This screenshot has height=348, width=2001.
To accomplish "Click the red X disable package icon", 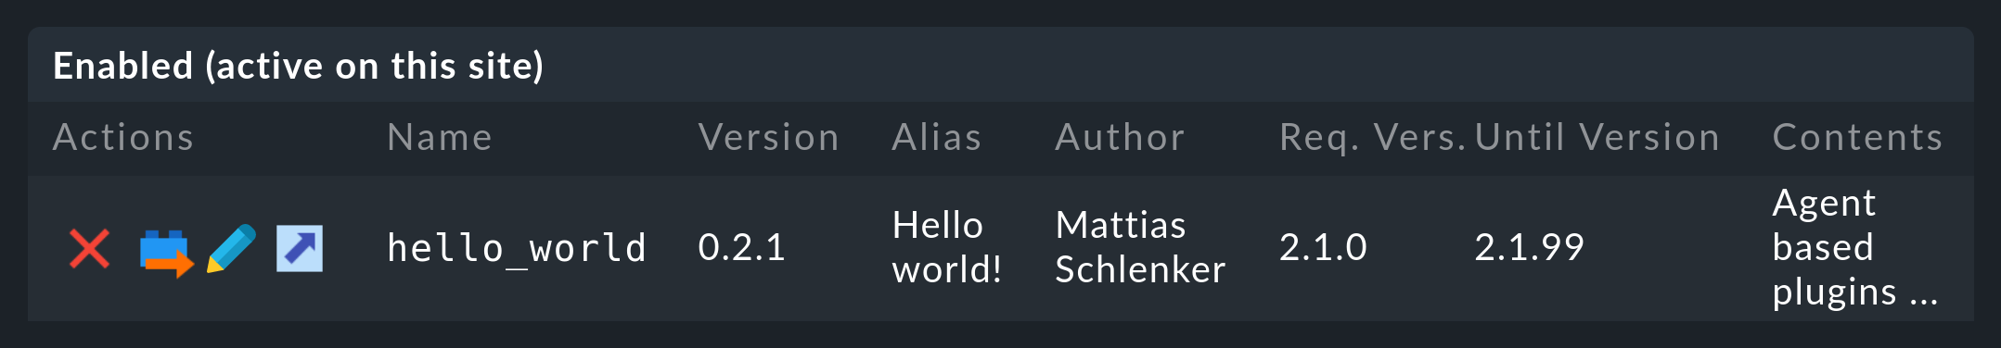I will 90,249.
